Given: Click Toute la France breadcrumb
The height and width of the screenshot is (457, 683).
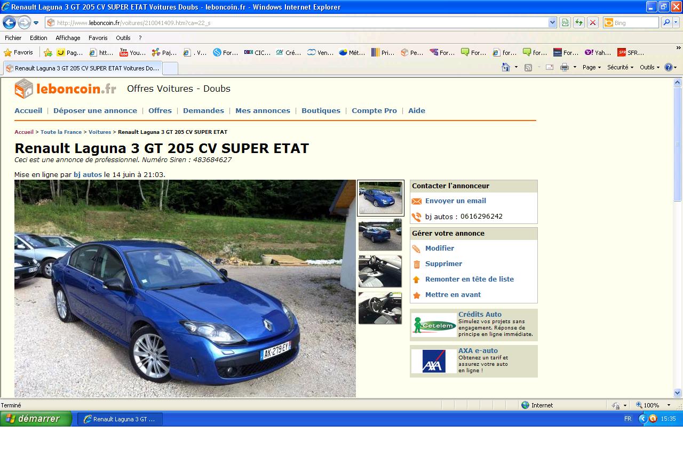Looking at the screenshot, I should [x=61, y=132].
